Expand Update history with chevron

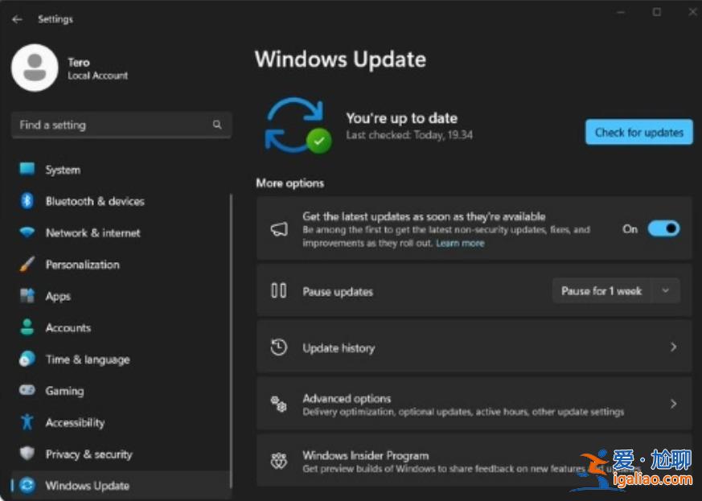(x=673, y=347)
